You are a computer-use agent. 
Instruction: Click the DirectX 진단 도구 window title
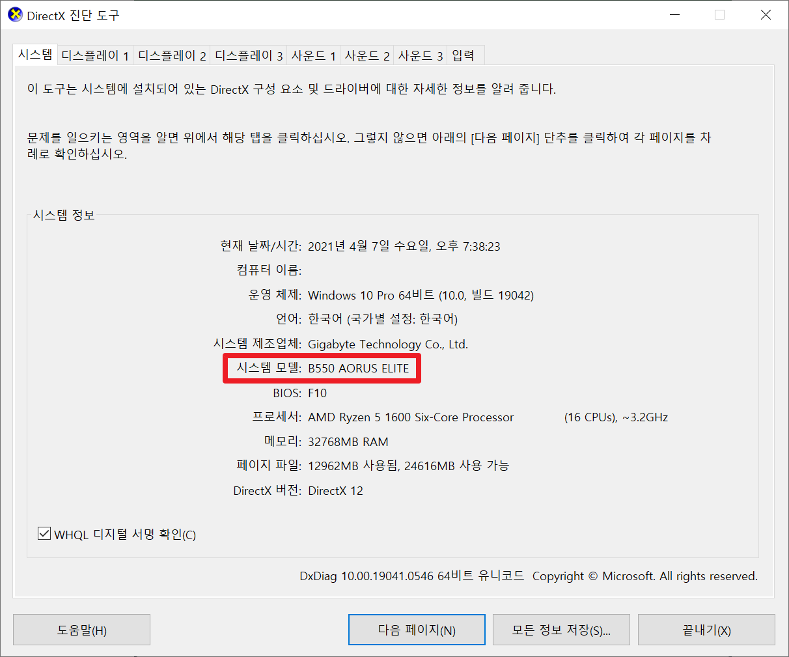73,15
